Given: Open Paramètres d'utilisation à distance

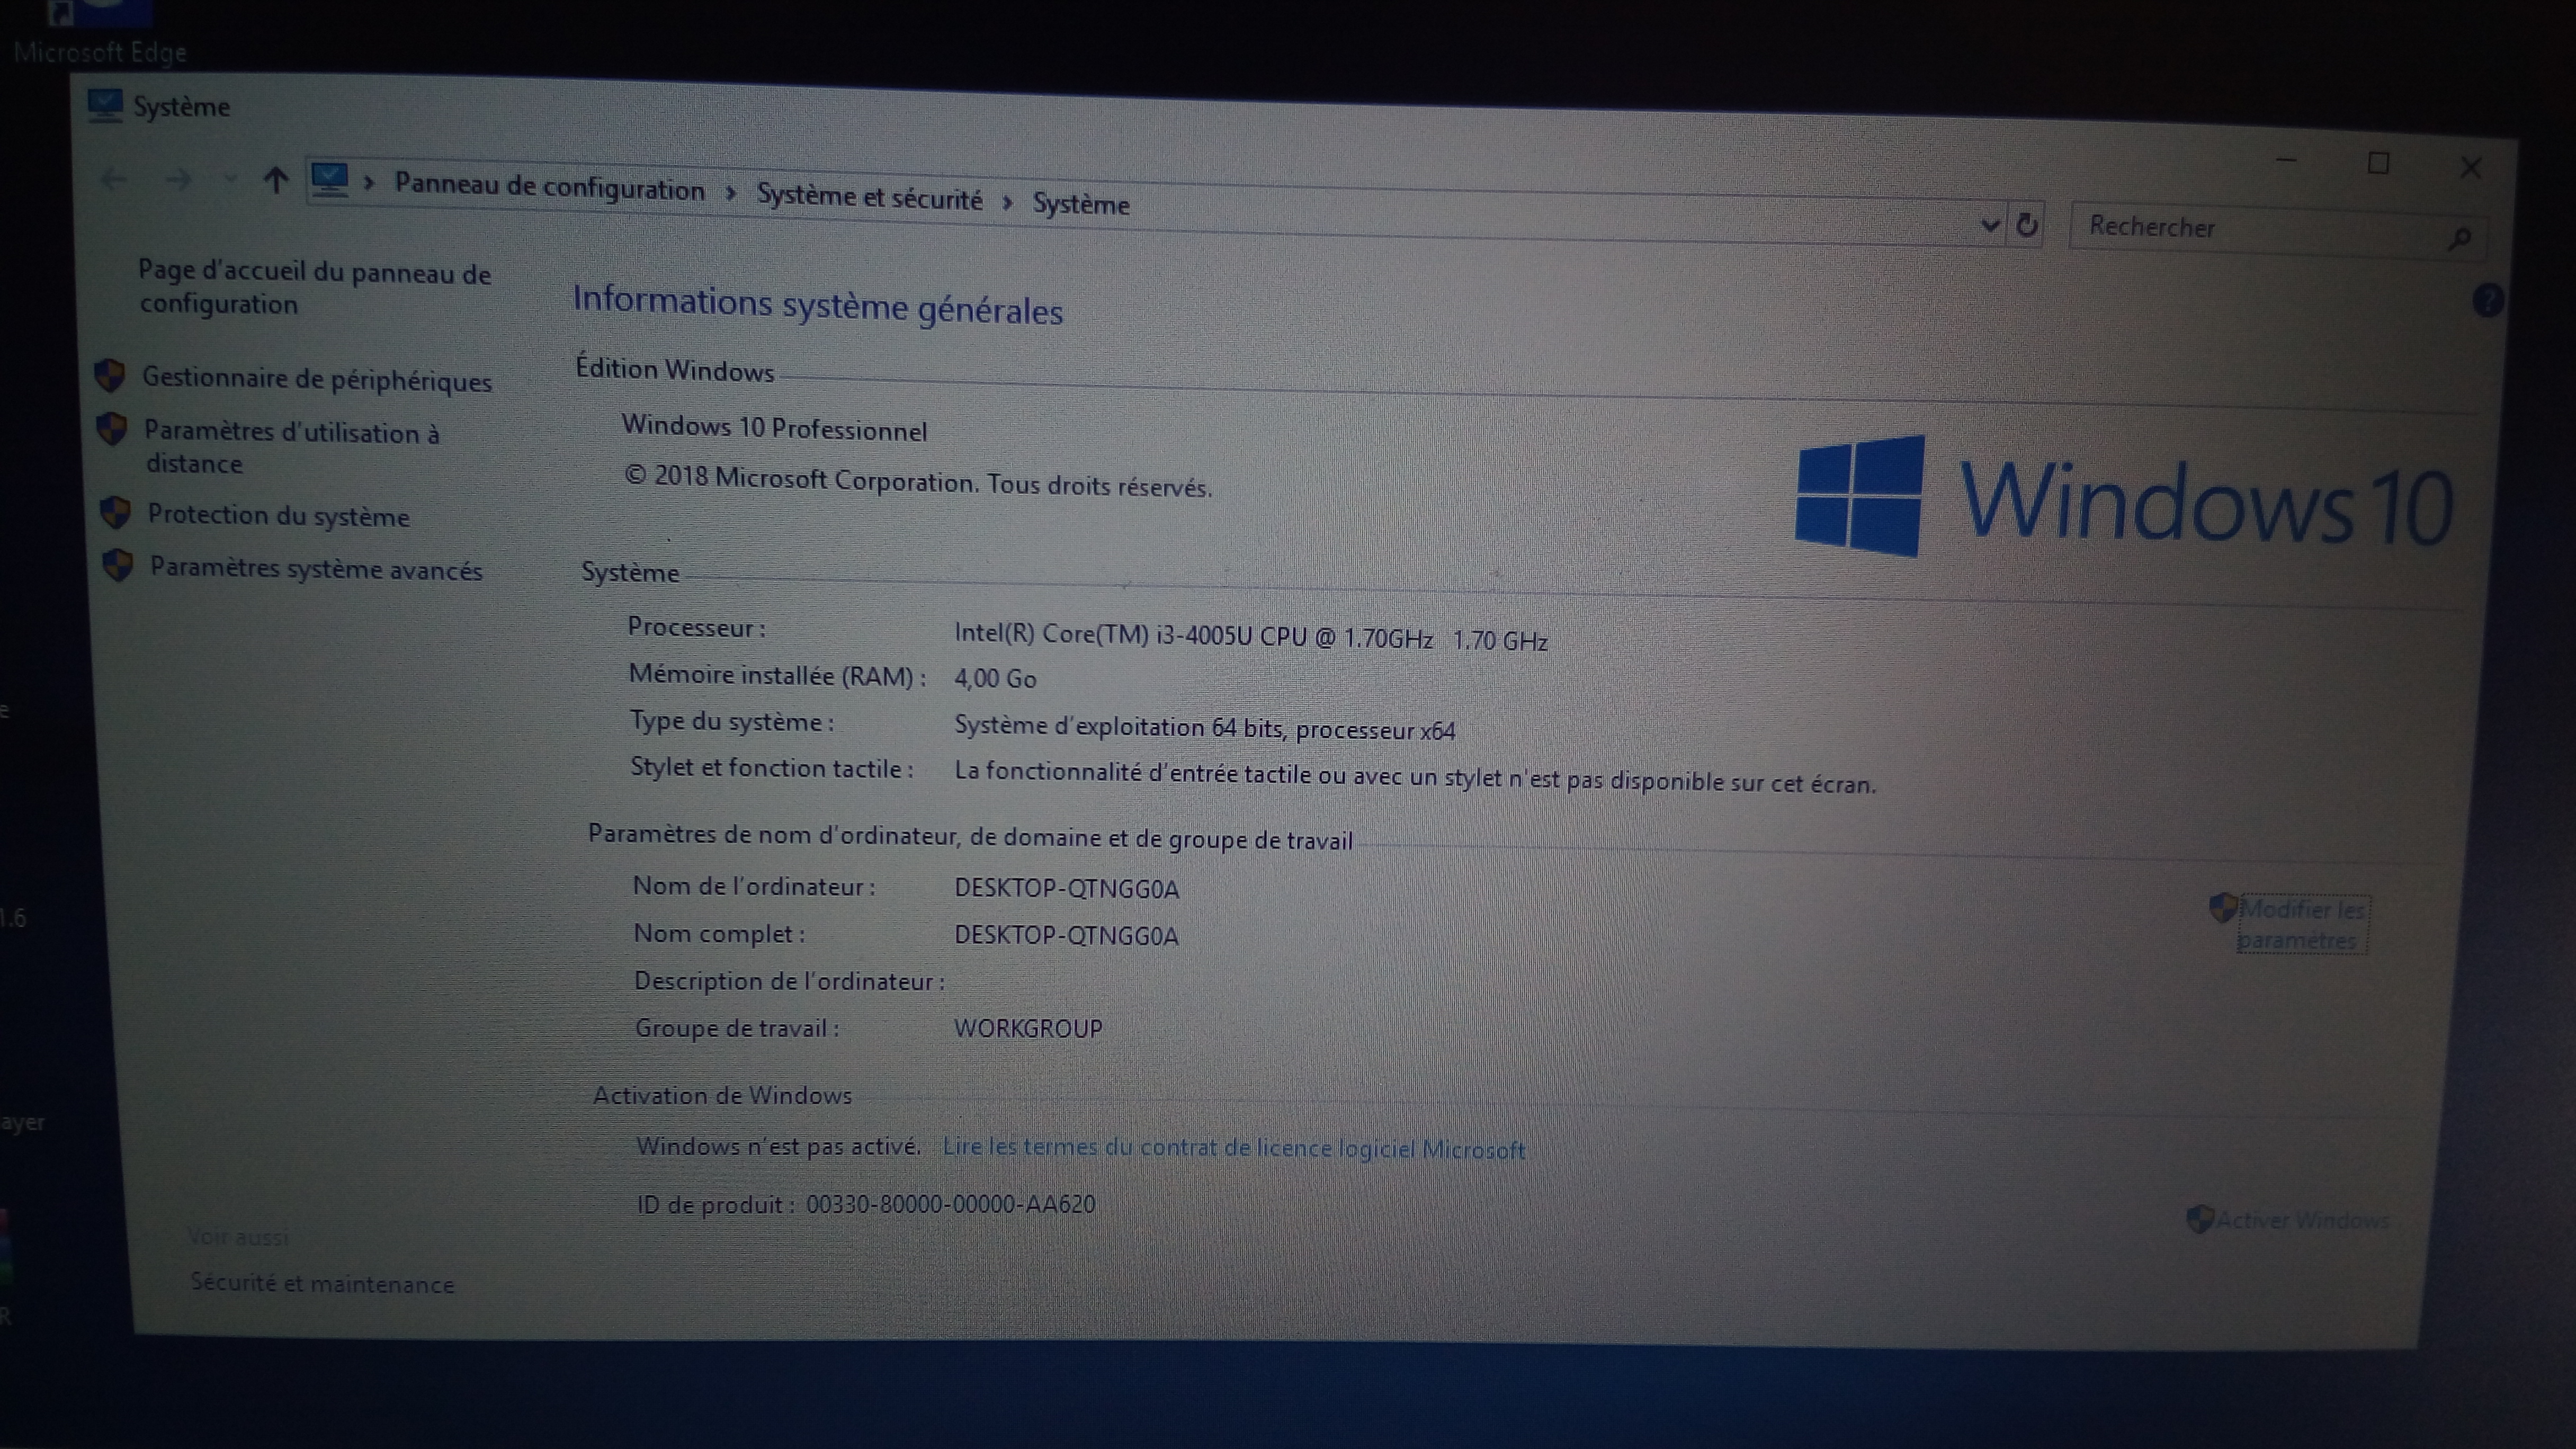Looking at the screenshot, I should 292,447.
